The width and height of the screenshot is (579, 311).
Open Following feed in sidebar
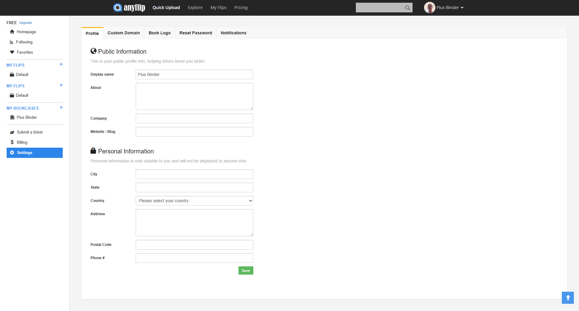pyautogui.click(x=24, y=42)
